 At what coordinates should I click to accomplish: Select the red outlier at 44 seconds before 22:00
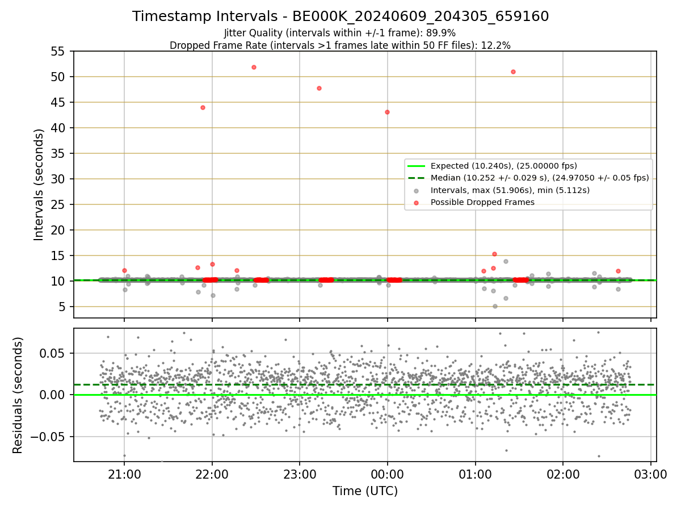[x=203, y=107]
